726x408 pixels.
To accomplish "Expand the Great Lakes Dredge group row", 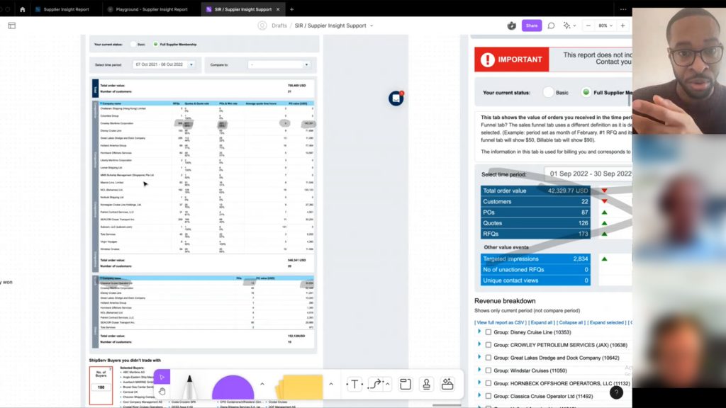I will [x=479, y=358].
